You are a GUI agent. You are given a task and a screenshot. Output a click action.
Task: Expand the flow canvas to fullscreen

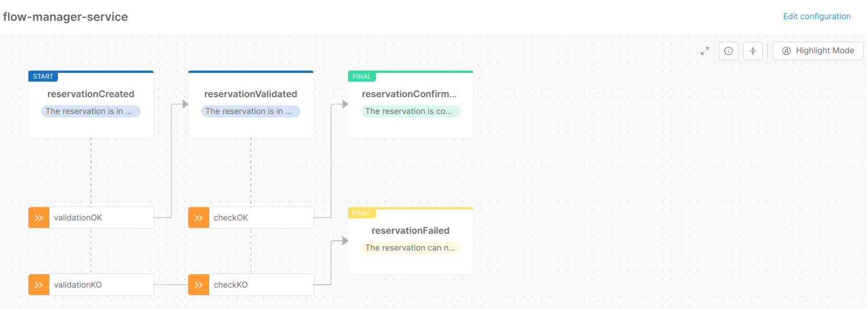click(705, 51)
